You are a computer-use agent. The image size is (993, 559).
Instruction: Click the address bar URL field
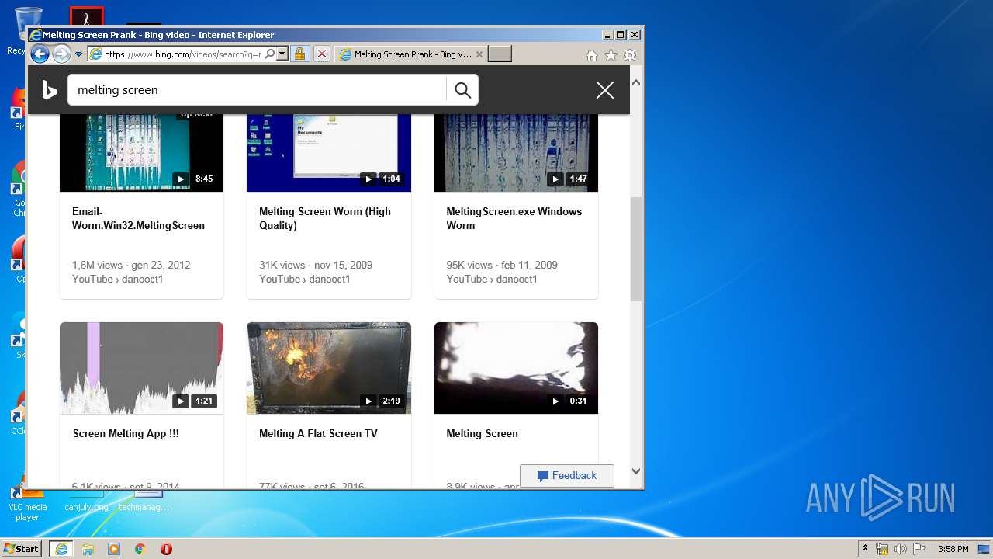[182, 54]
